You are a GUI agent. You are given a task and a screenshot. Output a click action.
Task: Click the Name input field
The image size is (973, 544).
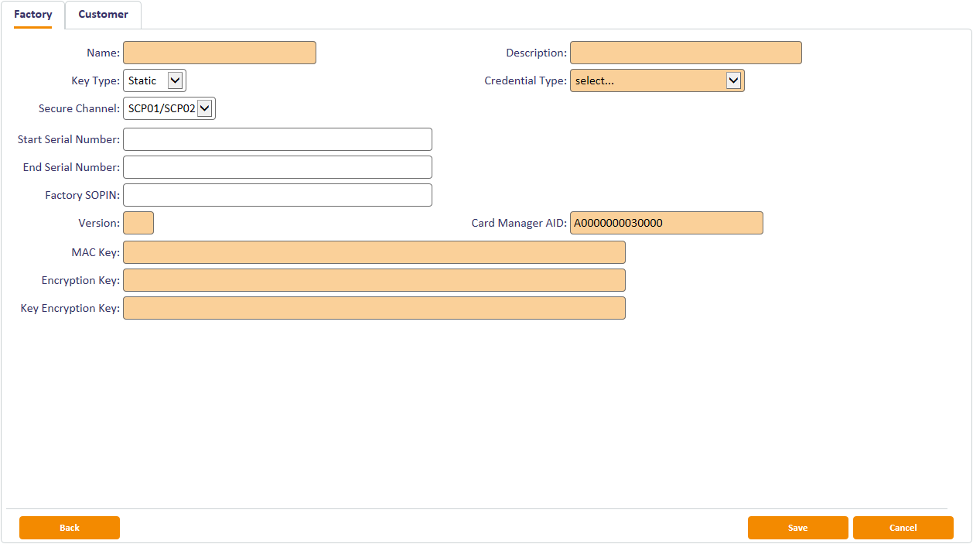pos(219,53)
